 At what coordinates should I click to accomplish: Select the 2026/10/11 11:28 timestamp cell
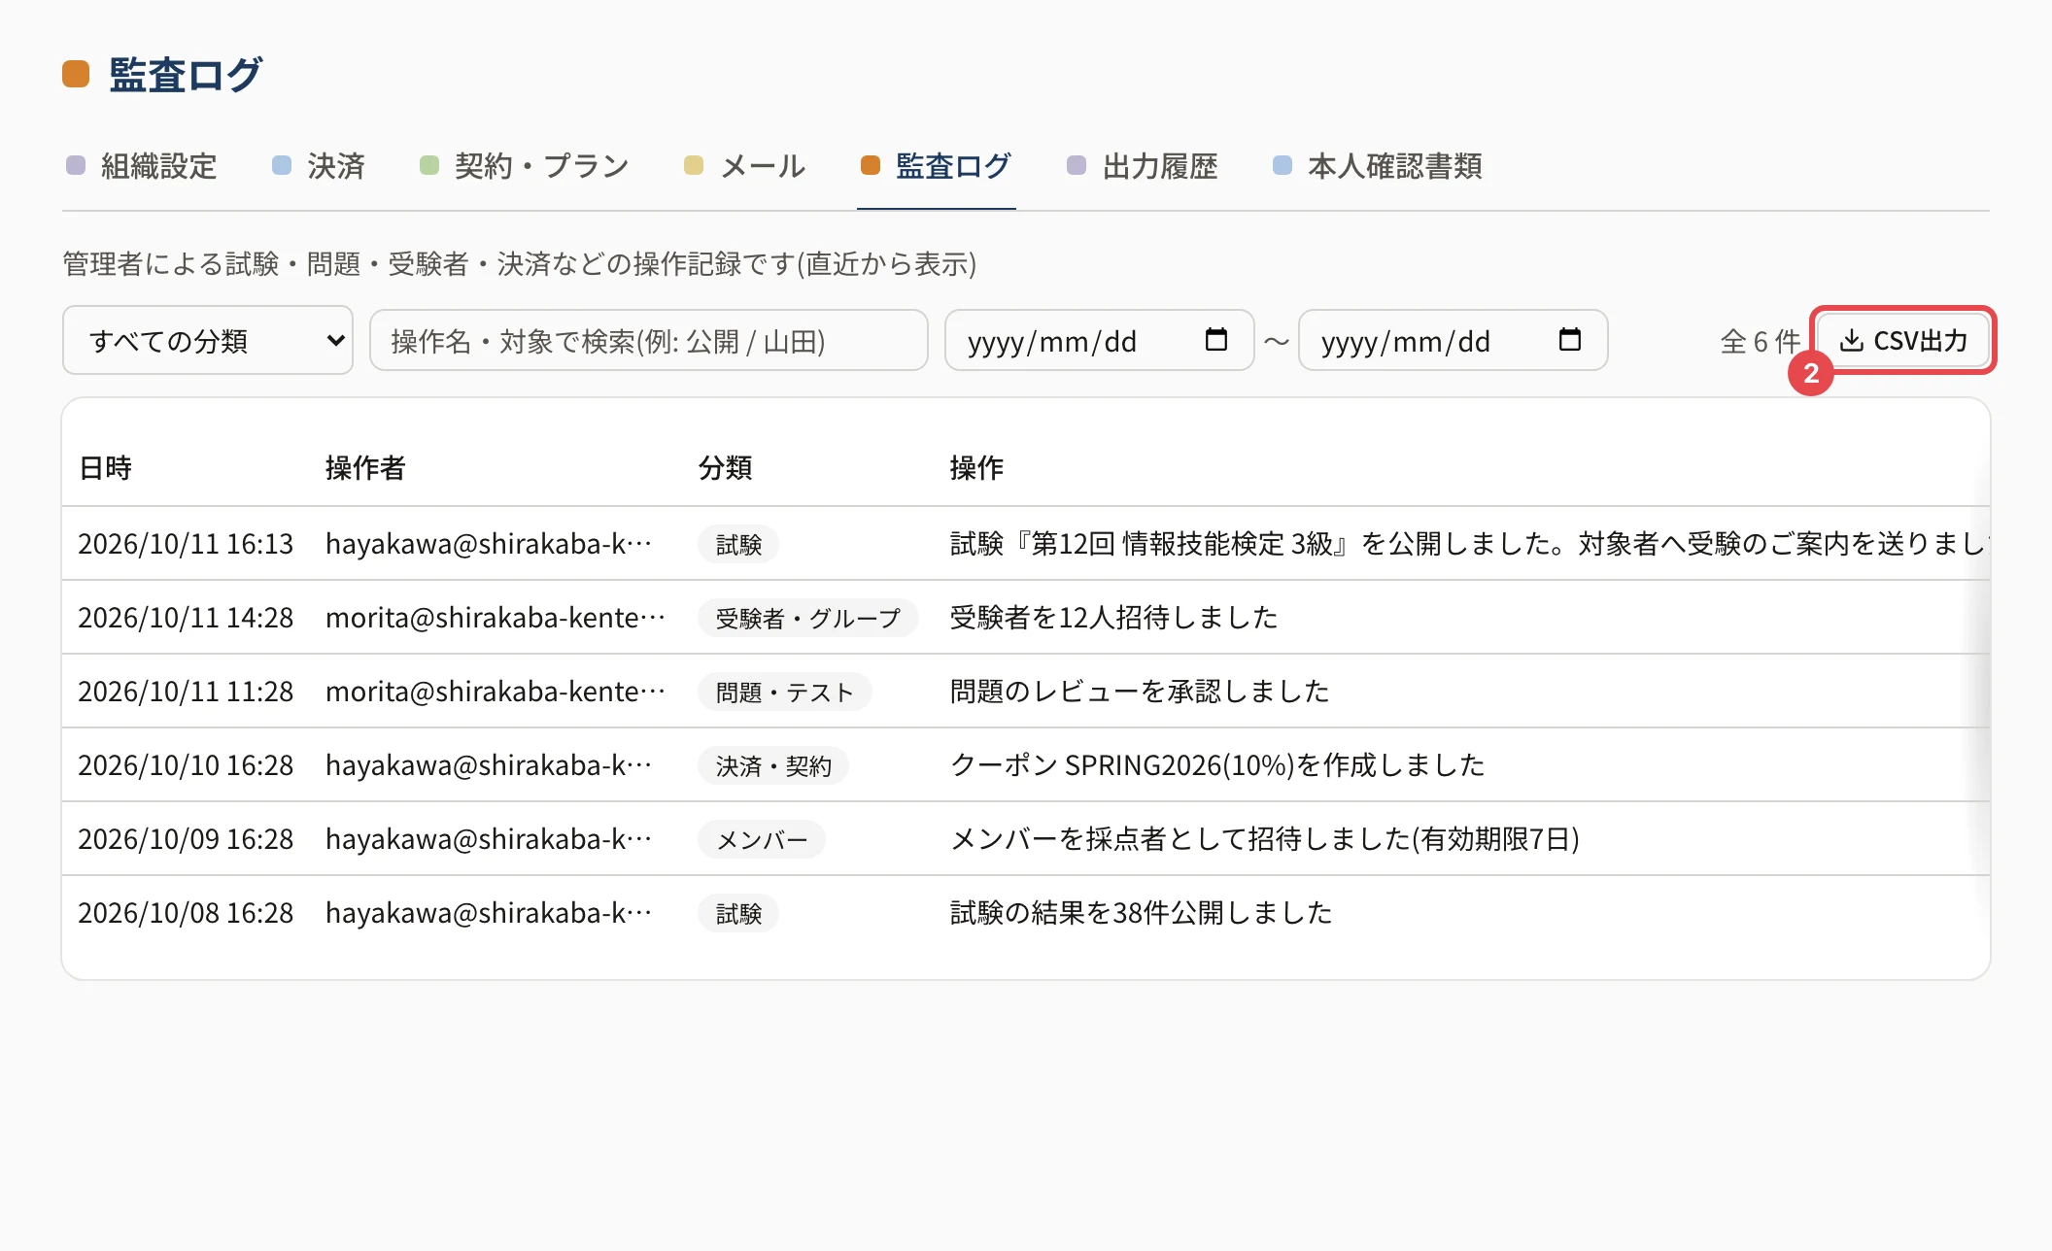pyautogui.click(x=186, y=692)
